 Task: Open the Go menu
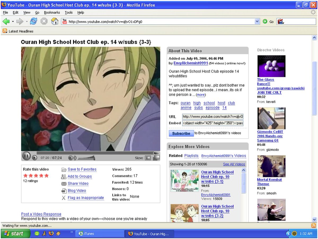click(37, 12)
